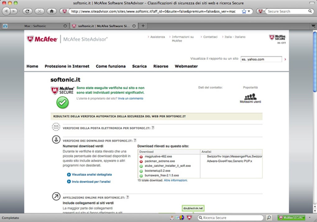This screenshot has width=317, height=222.
Task: Click the vertical page scrollbar thumb
Action: pyautogui.click(x=315, y=61)
